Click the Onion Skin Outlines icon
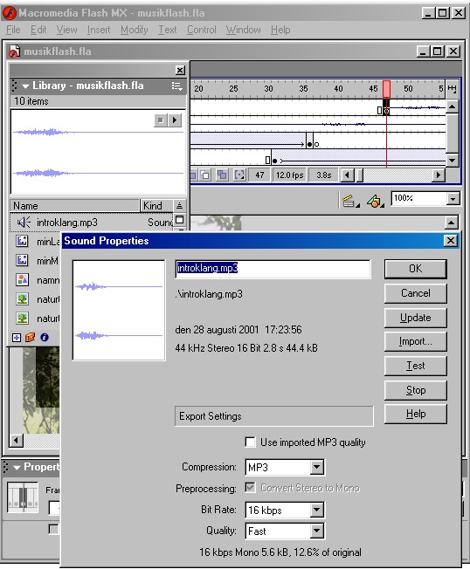 pos(204,175)
